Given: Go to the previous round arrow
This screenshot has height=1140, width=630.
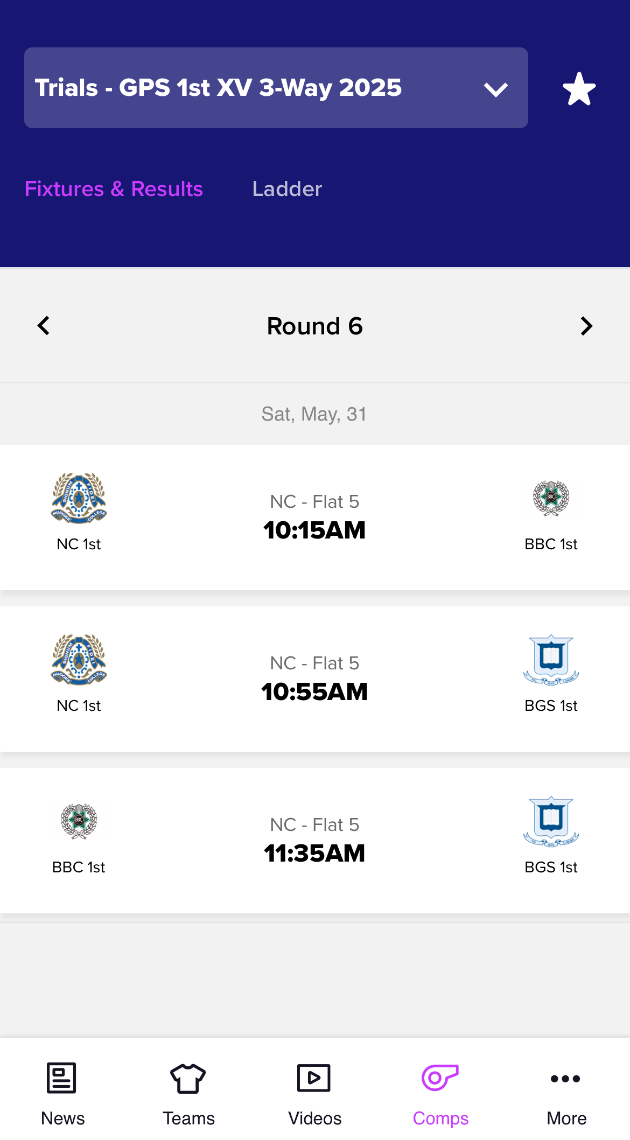Looking at the screenshot, I should click(x=44, y=326).
